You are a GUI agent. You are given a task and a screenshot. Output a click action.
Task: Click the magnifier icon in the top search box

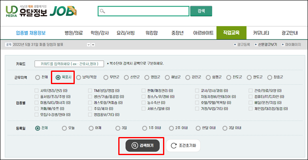102,11
